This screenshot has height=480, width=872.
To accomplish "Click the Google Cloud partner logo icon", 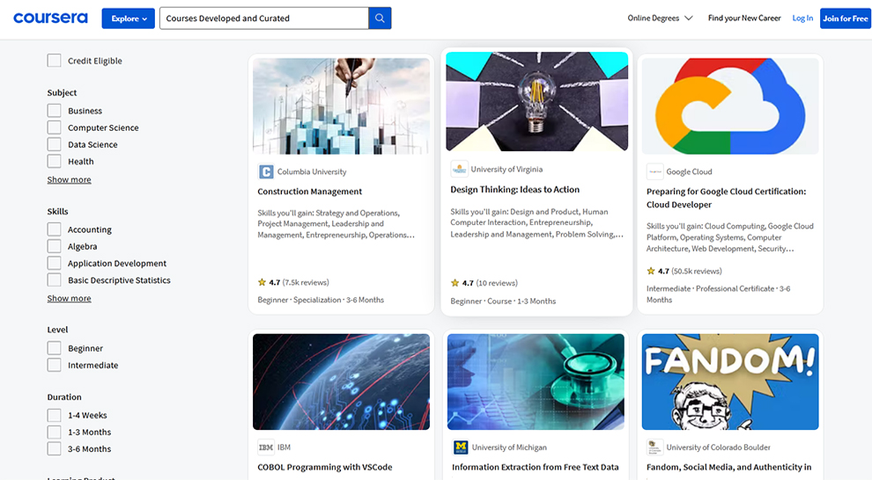I will 654,172.
